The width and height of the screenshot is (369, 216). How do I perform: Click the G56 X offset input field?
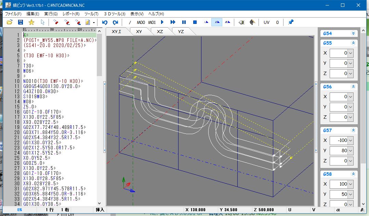point(339,97)
